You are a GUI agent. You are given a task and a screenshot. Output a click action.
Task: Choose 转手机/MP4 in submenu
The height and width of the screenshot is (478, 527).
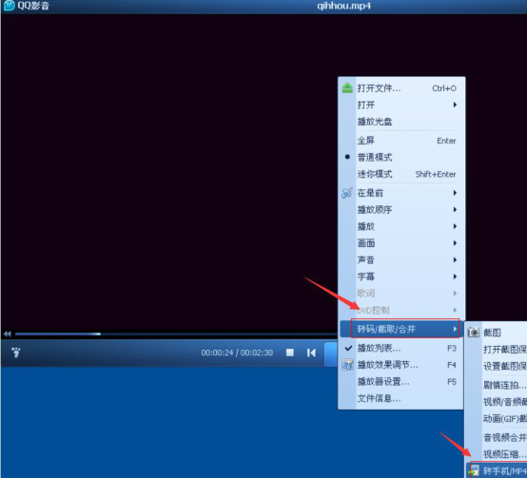[x=497, y=471]
